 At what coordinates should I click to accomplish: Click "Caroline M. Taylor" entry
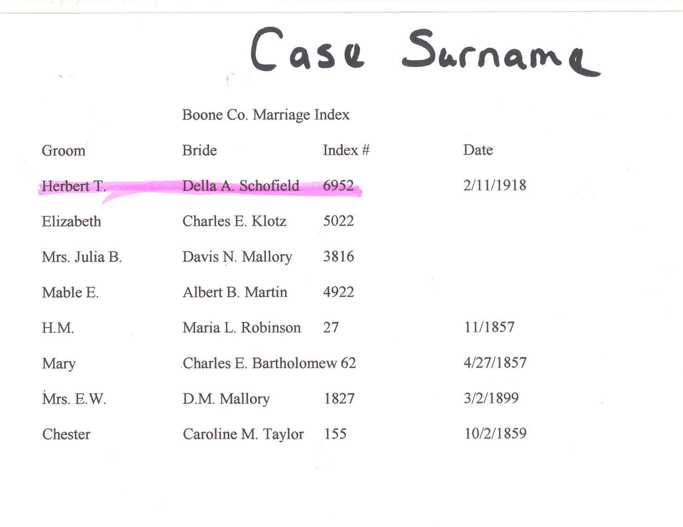click(x=243, y=434)
